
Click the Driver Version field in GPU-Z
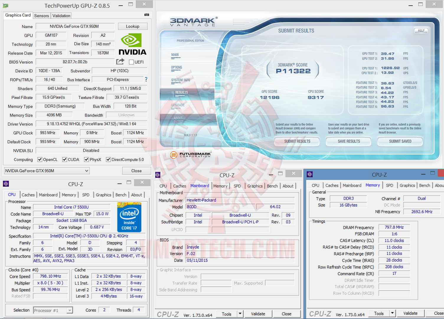point(92,124)
